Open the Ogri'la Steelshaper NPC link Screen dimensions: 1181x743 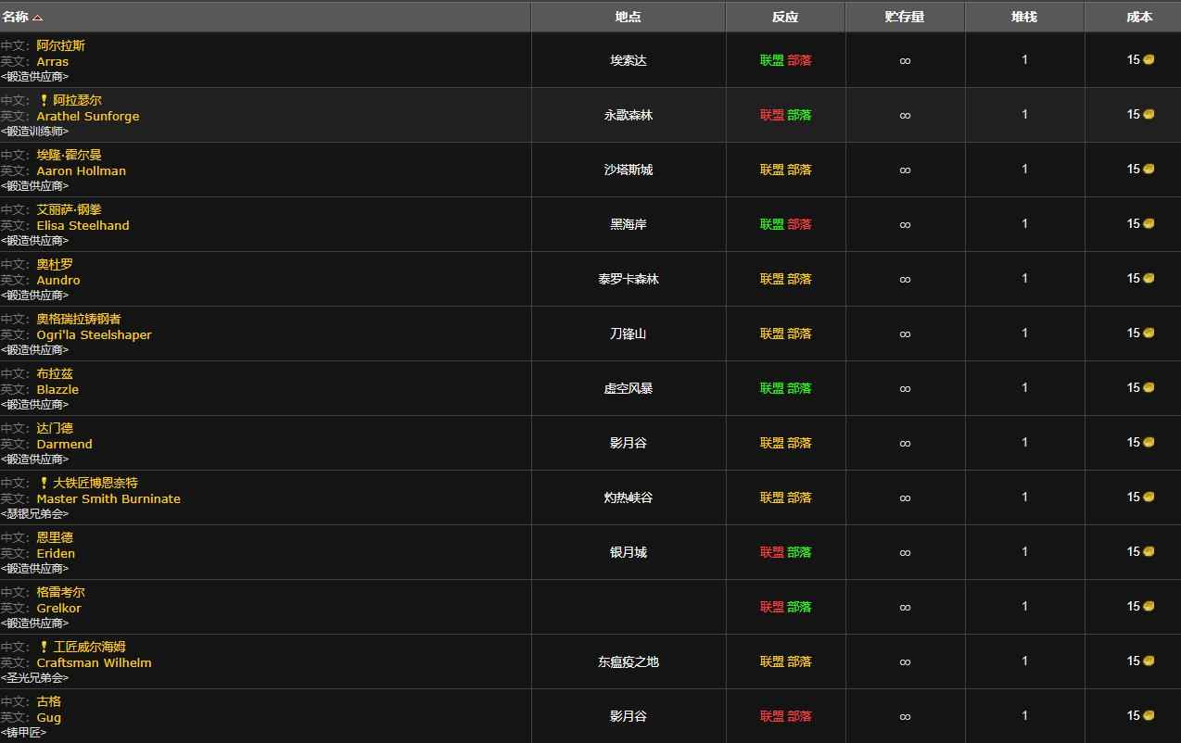coord(95,334)
